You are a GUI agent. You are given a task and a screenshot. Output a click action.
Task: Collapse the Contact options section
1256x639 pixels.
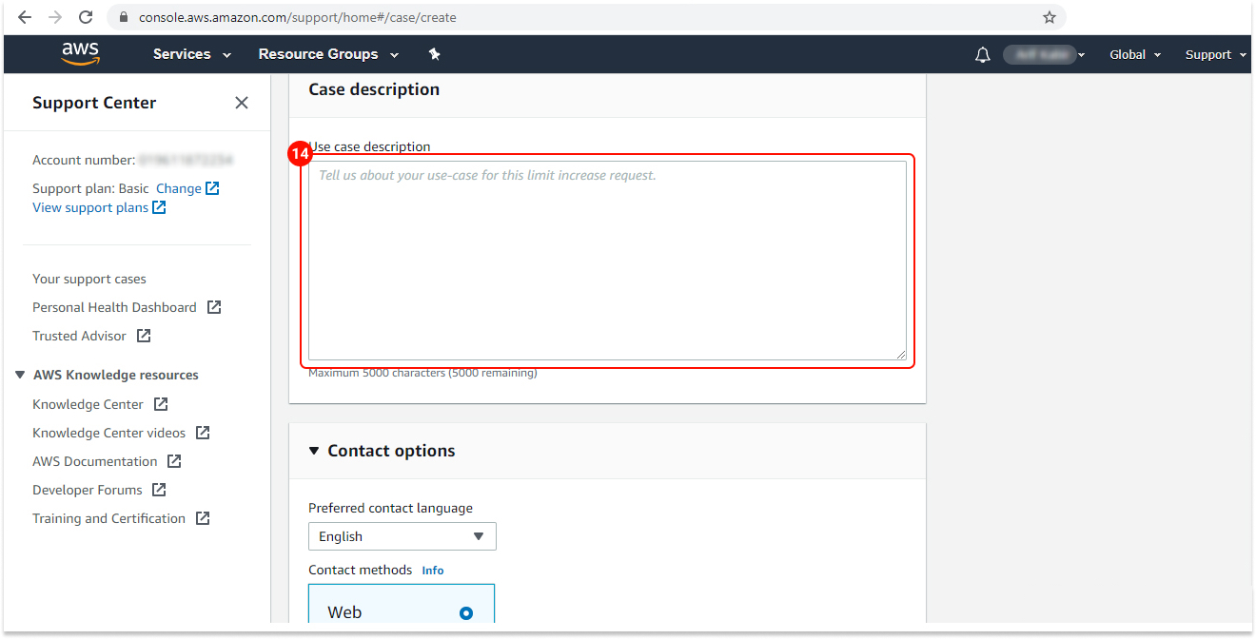click(314, 451)
